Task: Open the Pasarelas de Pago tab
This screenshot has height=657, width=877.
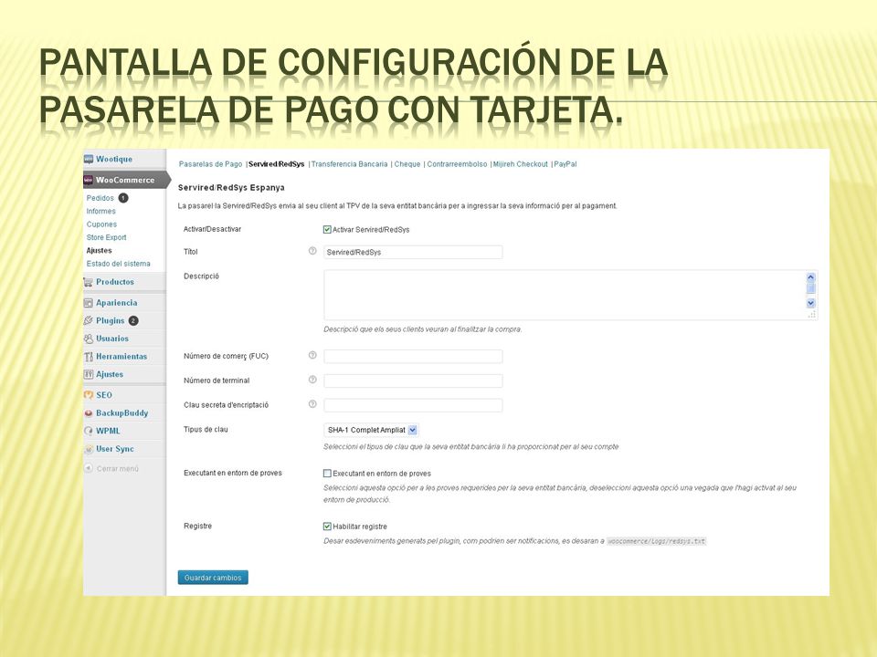Action: tap(210, 164)
